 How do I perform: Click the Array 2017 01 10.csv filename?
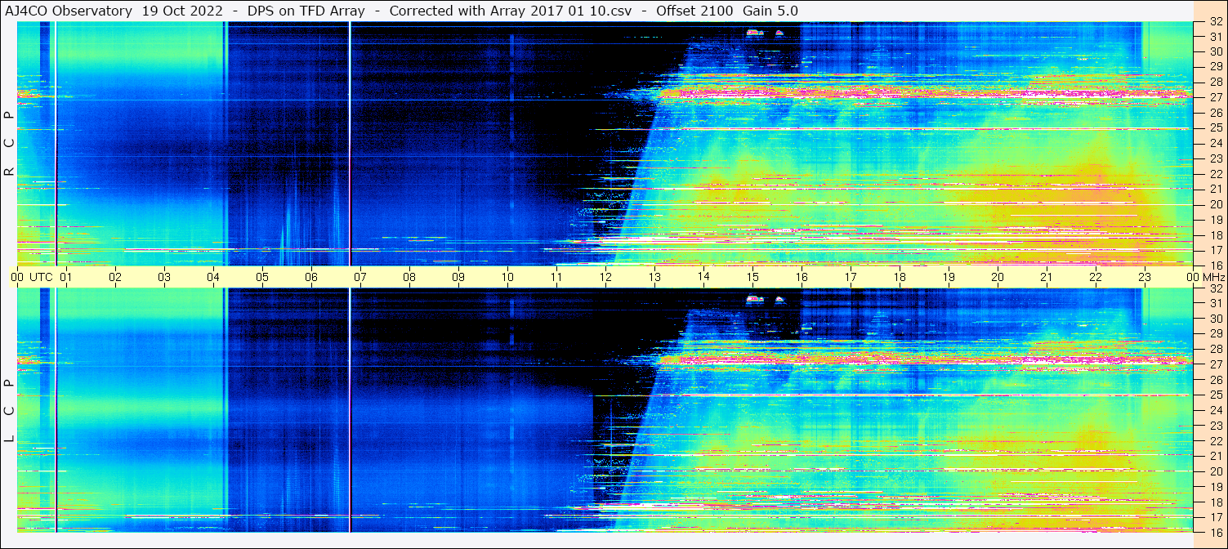click(560, 11)
